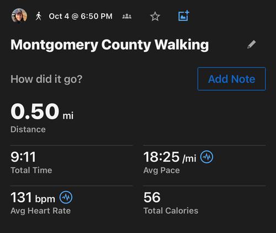Open the privacy group icon
This screenshot has width=276, height=233.
(x=127, y=17)
